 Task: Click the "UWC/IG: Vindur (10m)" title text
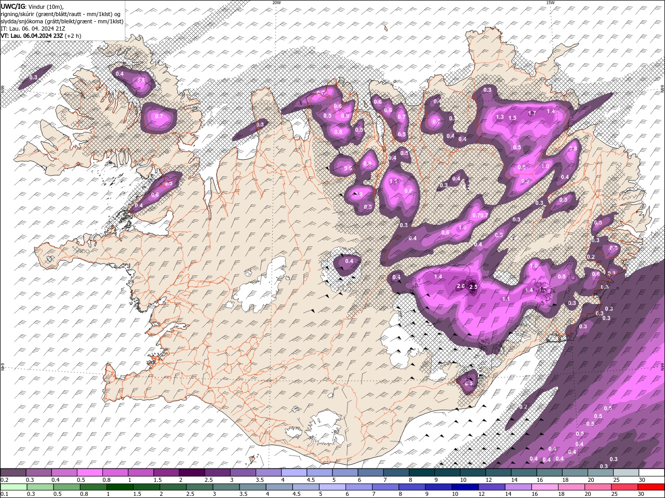(x=32, y=6)
